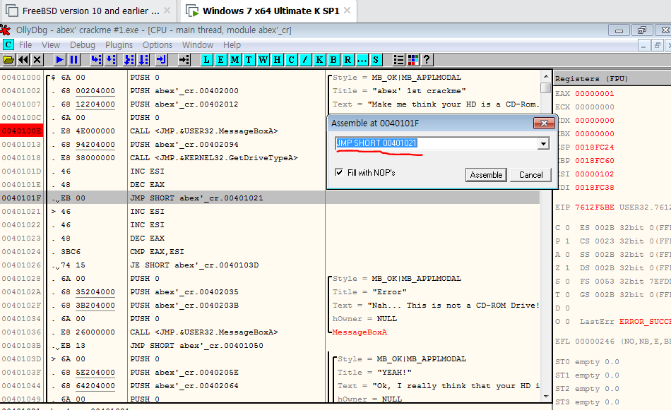Click the Trace over toolbar icon
Viewport: 671px width, 410px height.
(143, 60)
